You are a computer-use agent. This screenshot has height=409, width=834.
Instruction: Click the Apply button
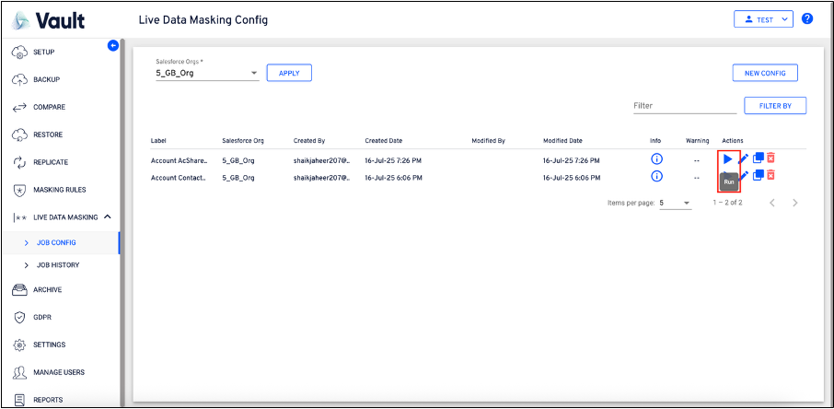tap(289, 73)
